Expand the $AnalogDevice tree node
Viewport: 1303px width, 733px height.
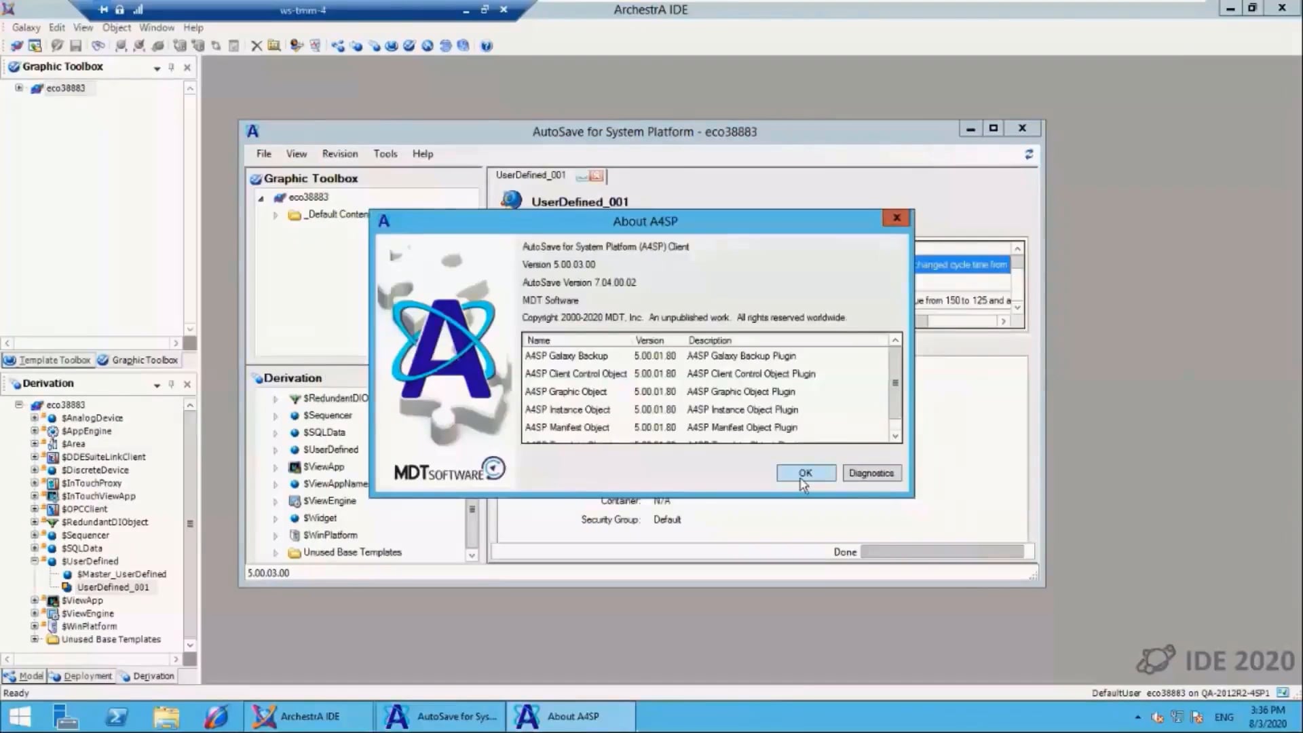click(34, 417)
